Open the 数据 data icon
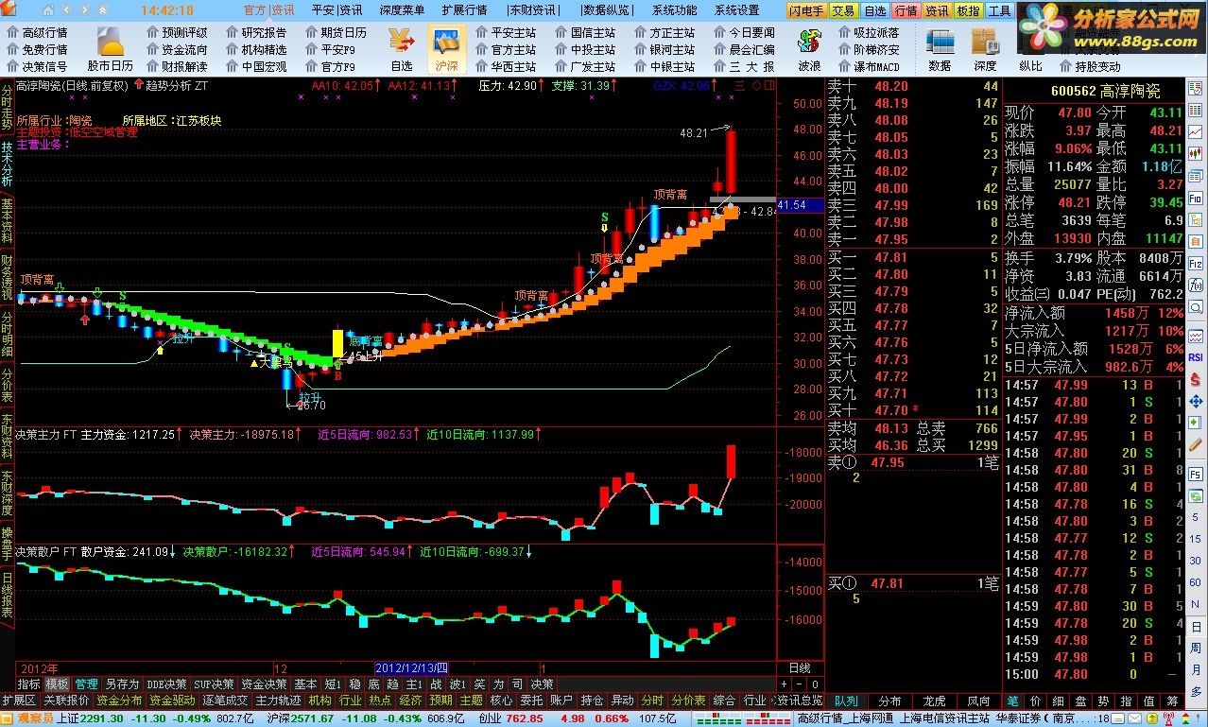 tap(940, 49)
